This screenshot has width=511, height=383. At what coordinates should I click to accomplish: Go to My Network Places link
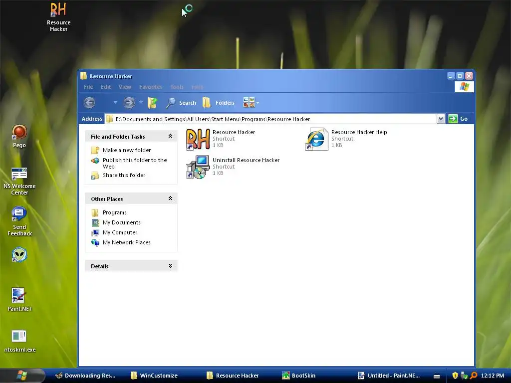pos(126,243)
